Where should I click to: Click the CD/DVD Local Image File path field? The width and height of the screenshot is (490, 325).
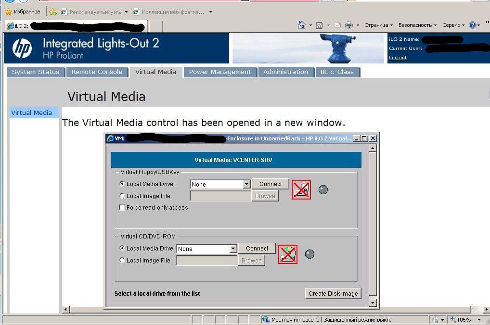pos(207,261)
